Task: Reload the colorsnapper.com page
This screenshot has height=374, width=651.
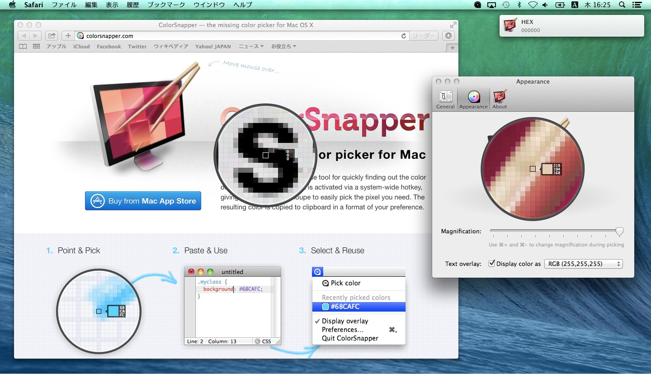Action: (404, 36)
